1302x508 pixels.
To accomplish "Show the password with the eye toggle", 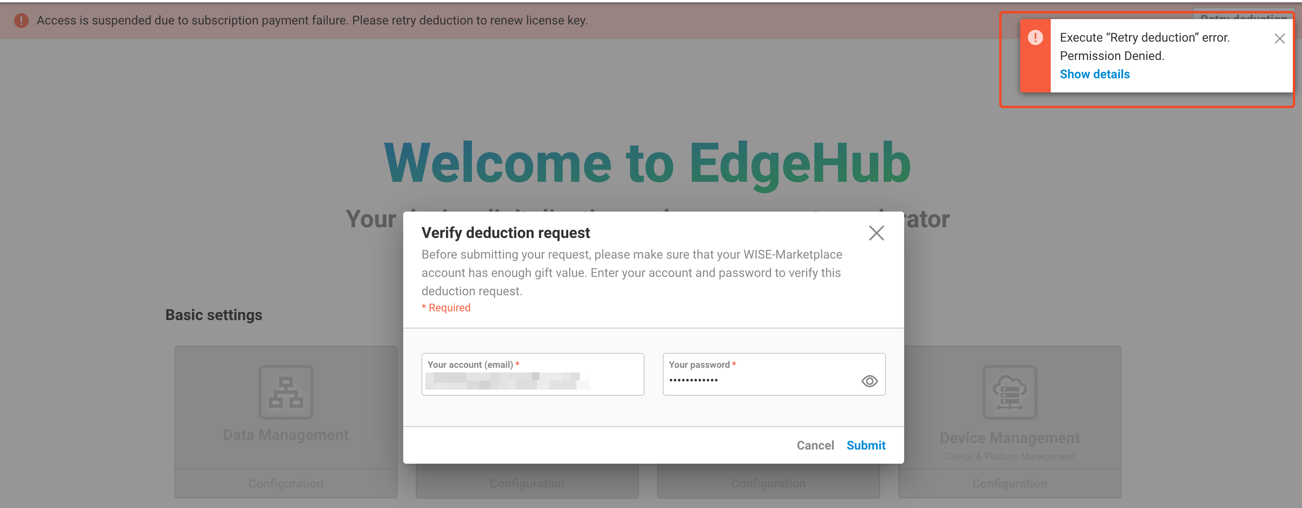I will point(871,381).
